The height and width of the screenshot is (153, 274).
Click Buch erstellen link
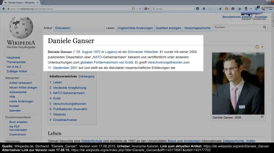point(18,122)
